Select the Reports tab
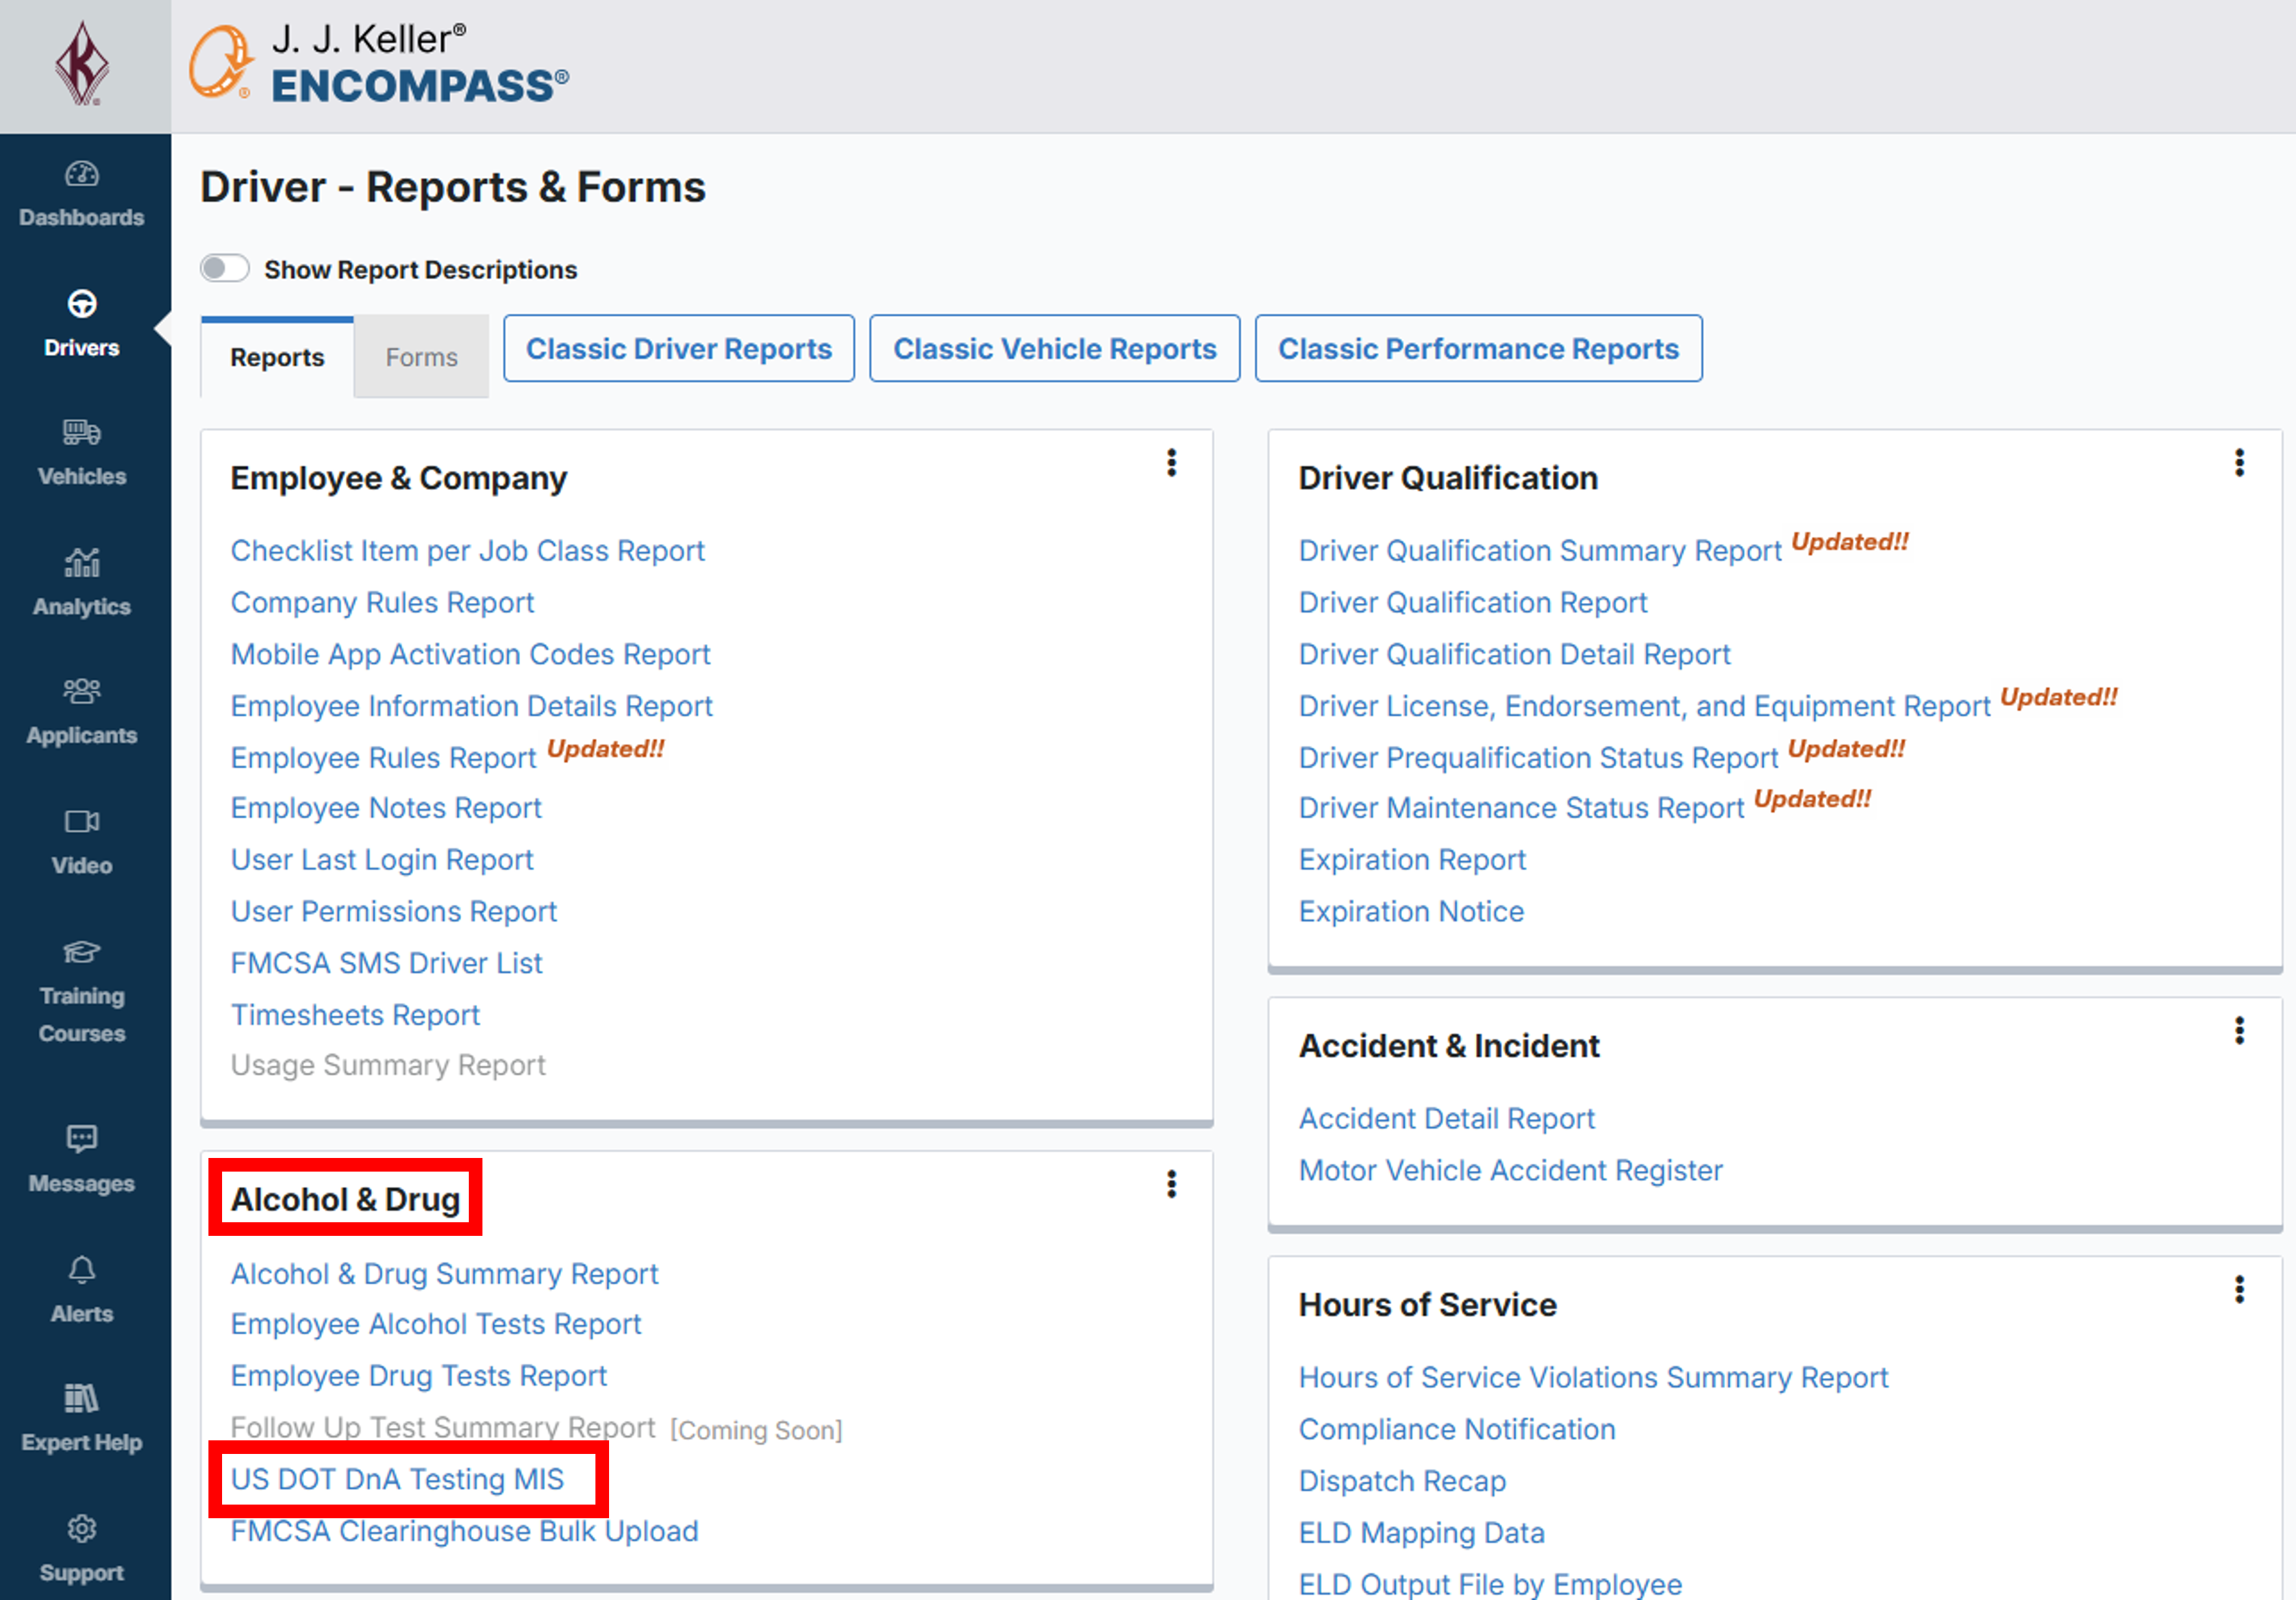This screenshot has height=1600, width=2296. pyautogui.click(x=277, y=358)
